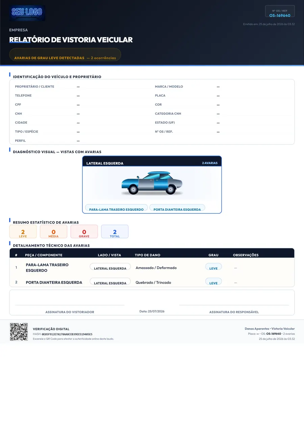This screenshot has width=304, height=430.
Task: Click 'PARA-LAMA TRASEIRO ESQUERDO' in table row 1
Action: click(47, 268)
